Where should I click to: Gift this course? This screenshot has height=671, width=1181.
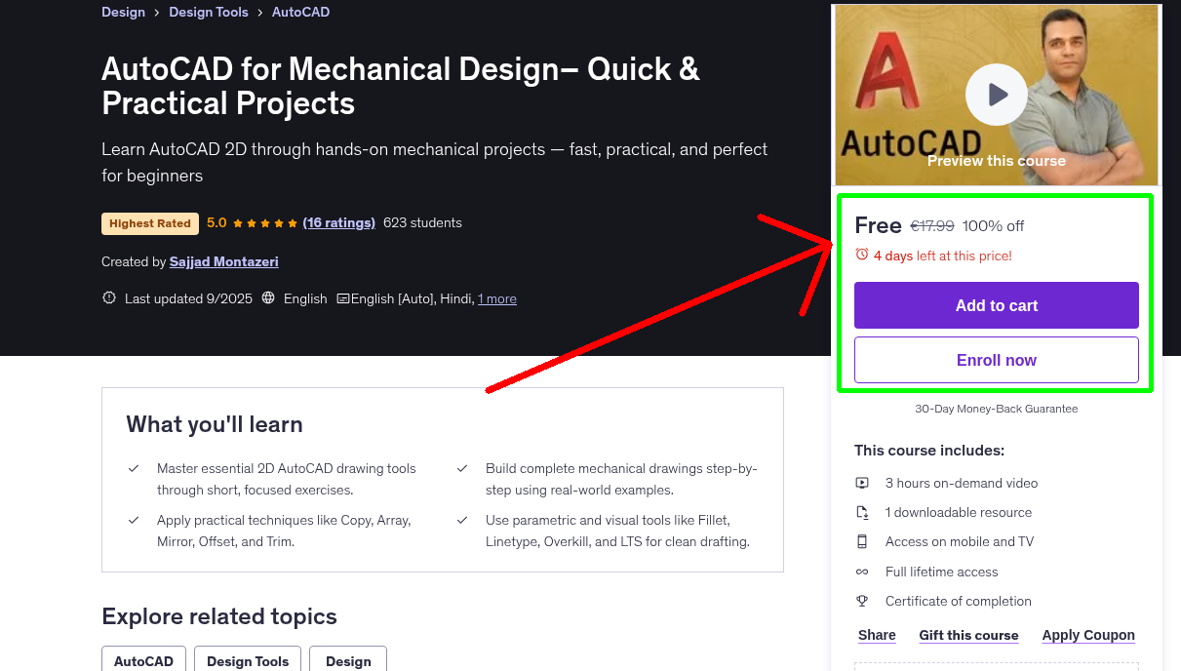(968, 635)
